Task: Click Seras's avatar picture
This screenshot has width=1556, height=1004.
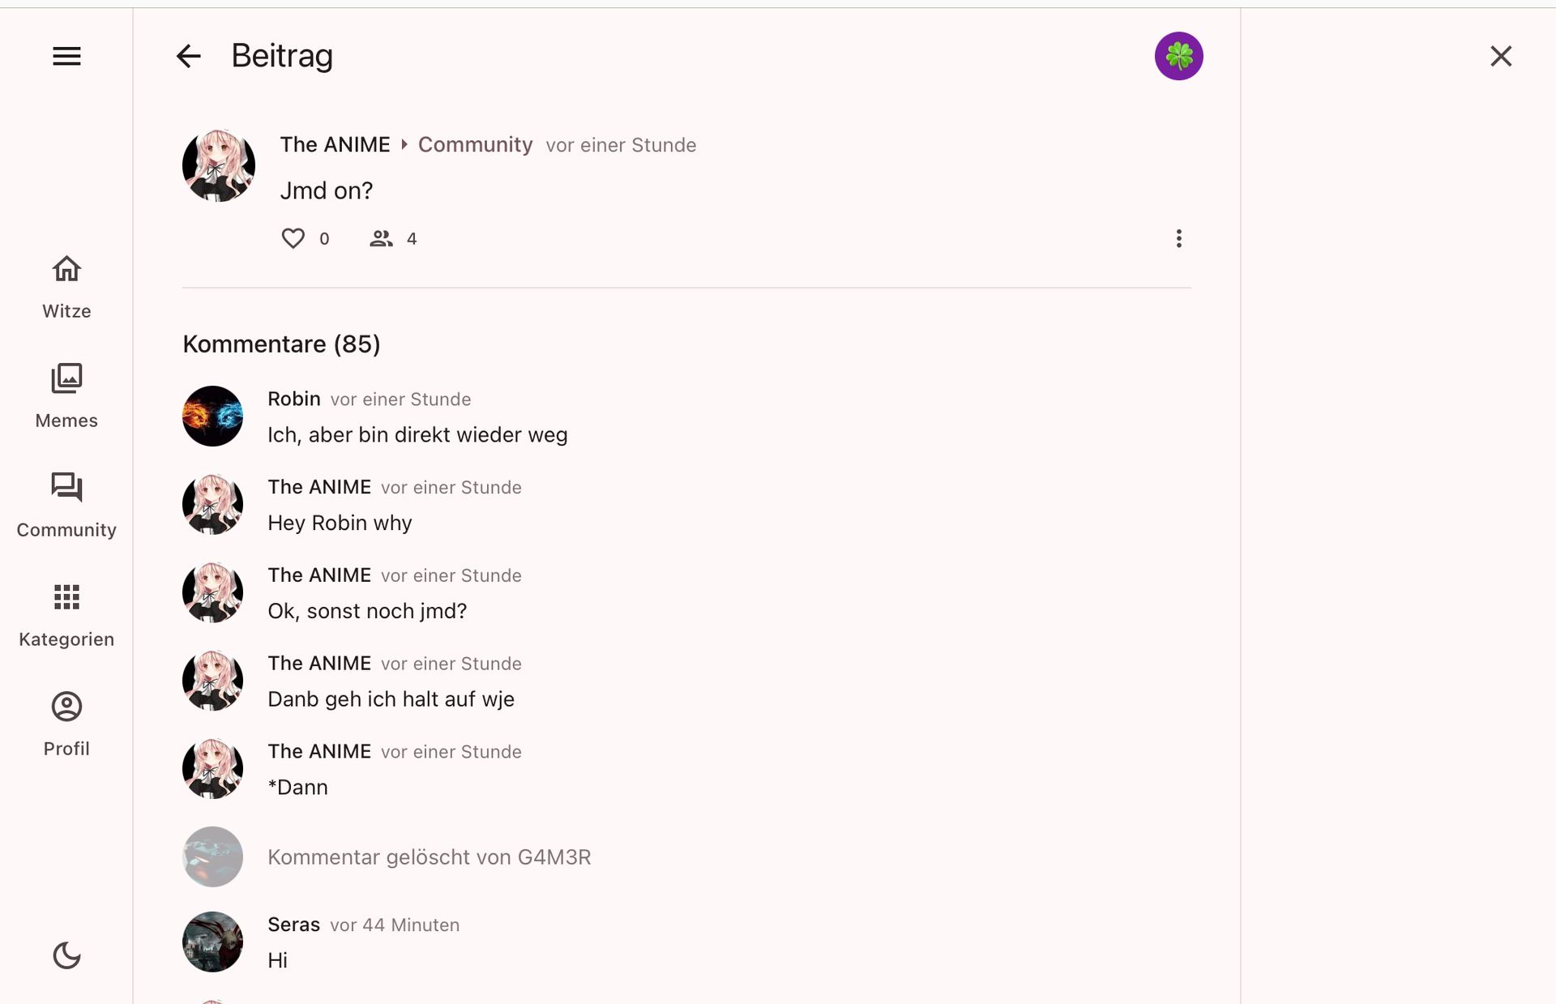Action: [x=212, y=942]
